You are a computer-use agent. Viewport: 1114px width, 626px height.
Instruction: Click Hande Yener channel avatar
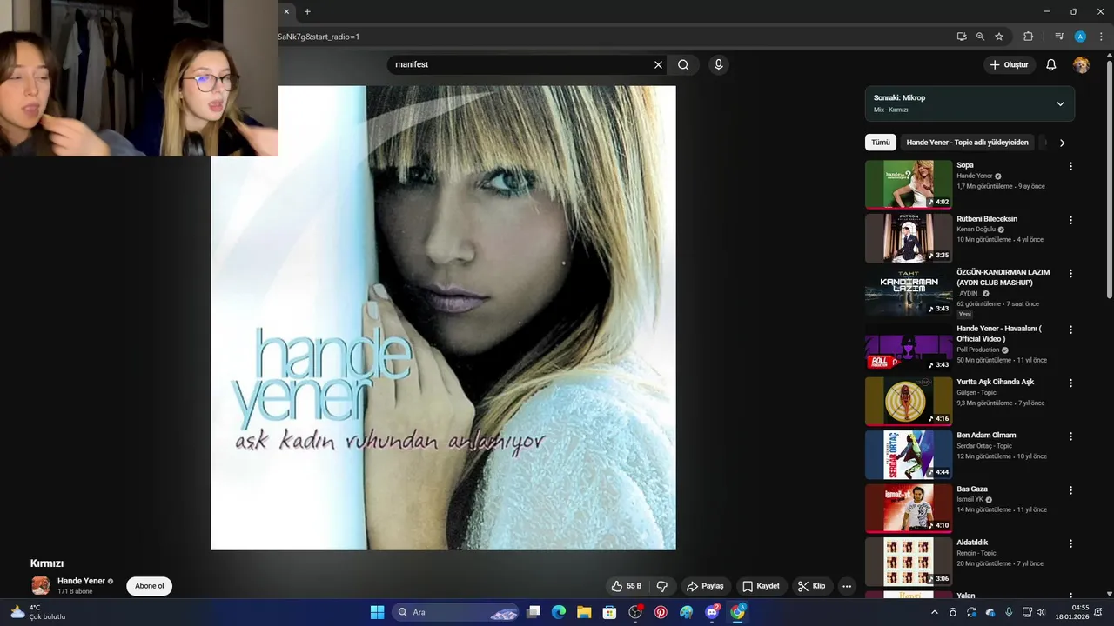[x=41, y=586]
